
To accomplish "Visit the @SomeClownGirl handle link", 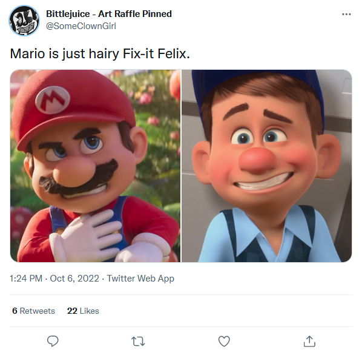I will [81, 26].
